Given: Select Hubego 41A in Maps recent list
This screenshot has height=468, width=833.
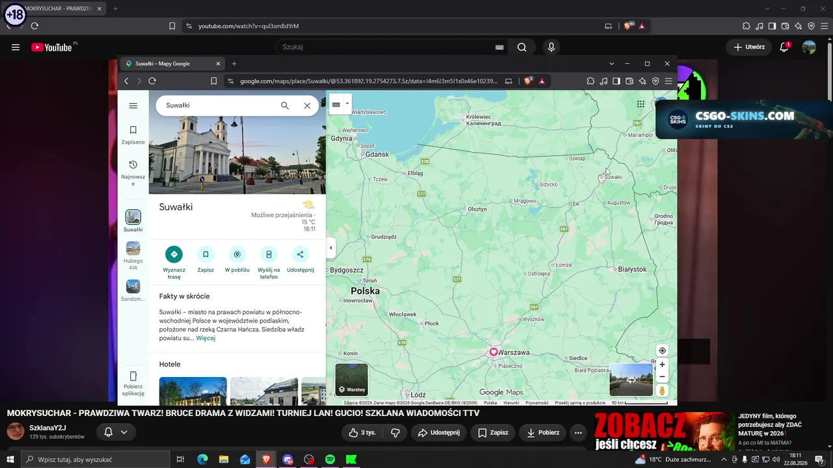Looking at the screenshot, I should coord(133,256).
